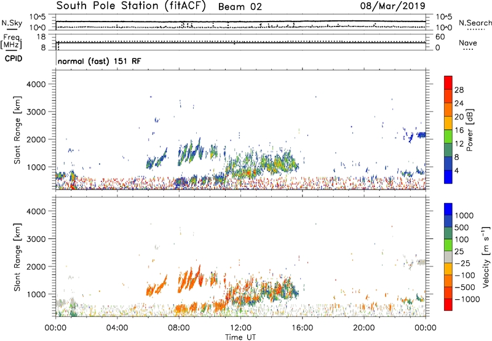Click the "-25" label on the velocity color bar
492x341 pixels.
(462, 263)
